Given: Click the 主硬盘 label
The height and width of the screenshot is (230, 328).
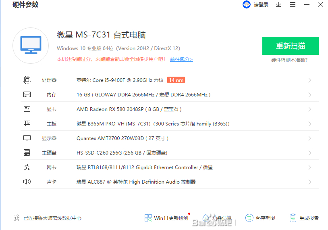Looking at the screenshot, I should click(x=49, y=153).
